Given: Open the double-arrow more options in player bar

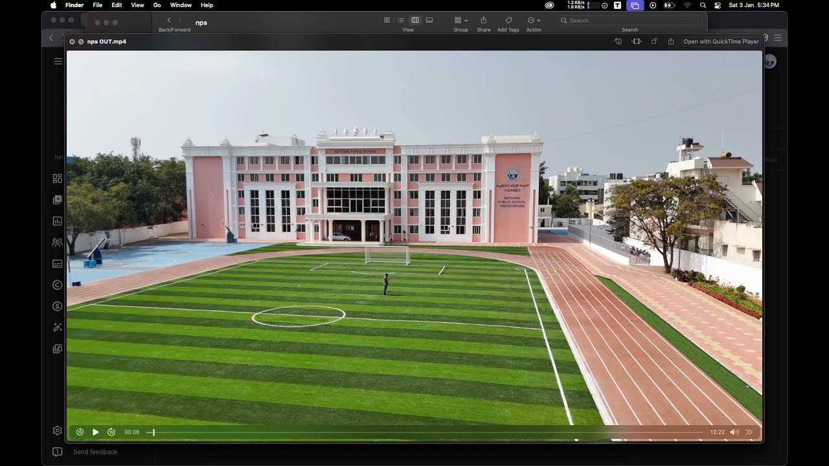Looking at the screenshot, I should (x=749, y=432).
